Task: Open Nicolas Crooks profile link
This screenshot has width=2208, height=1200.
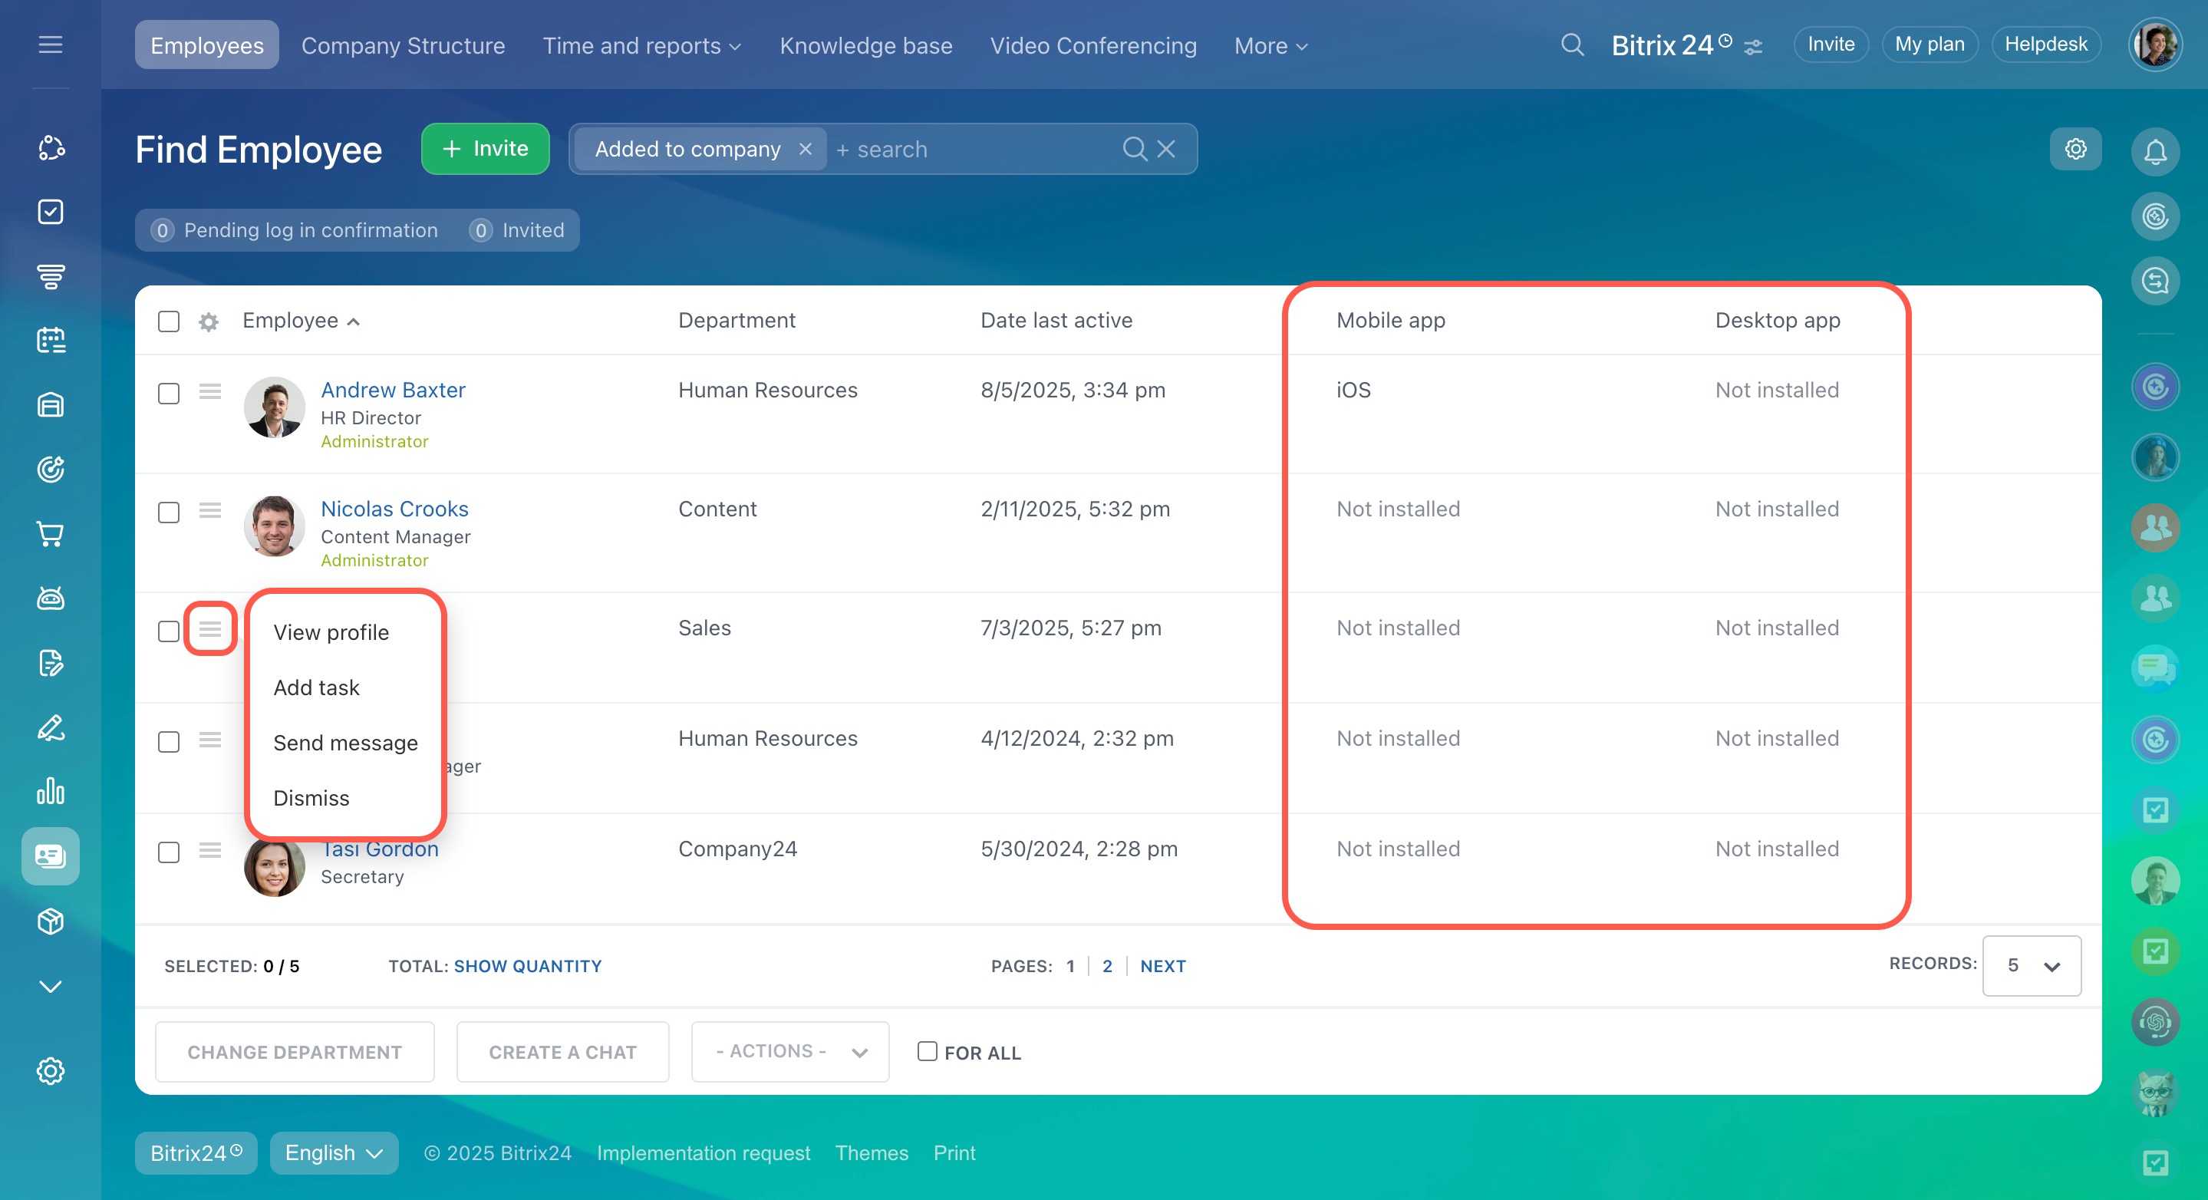Action: pos(394,509)
